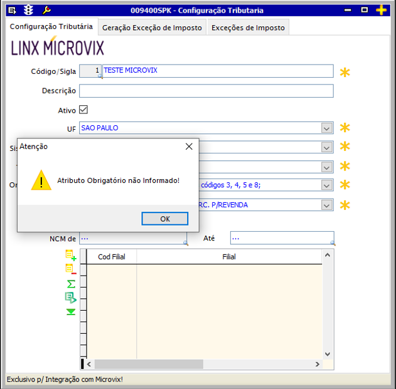The height and width of the screenshot is (389, 396).
Task: Click the NCM de input field
Action: point(133,238)
